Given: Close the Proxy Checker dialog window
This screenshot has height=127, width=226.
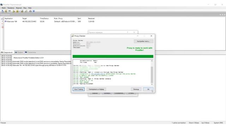Looking at the screenshot, I should [x=151, y=36].
